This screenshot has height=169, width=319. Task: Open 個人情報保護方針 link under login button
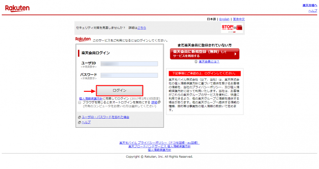pyautogui.click(x=91, y=99)
